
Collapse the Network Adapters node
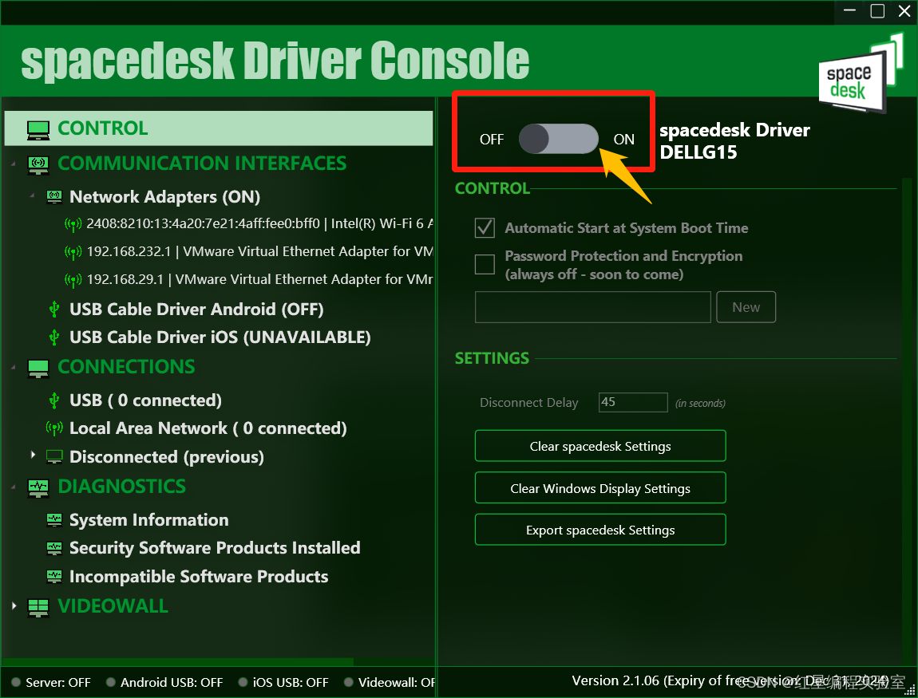pyautogui.click(x=33, y=195)
